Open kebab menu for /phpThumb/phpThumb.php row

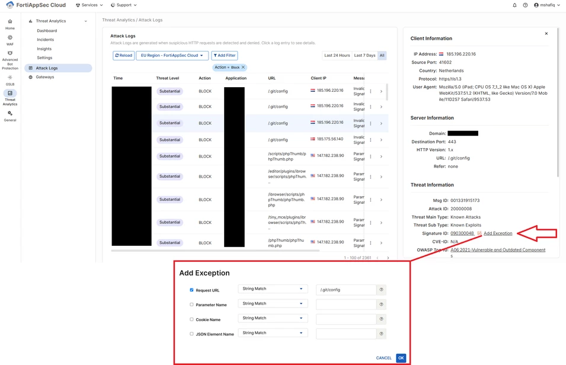[370, 243]
